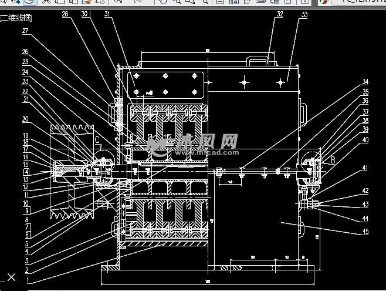Click the boxed part number 9
Image resolution: width=386 pixels, height=291 pixels.
point(27,210)
